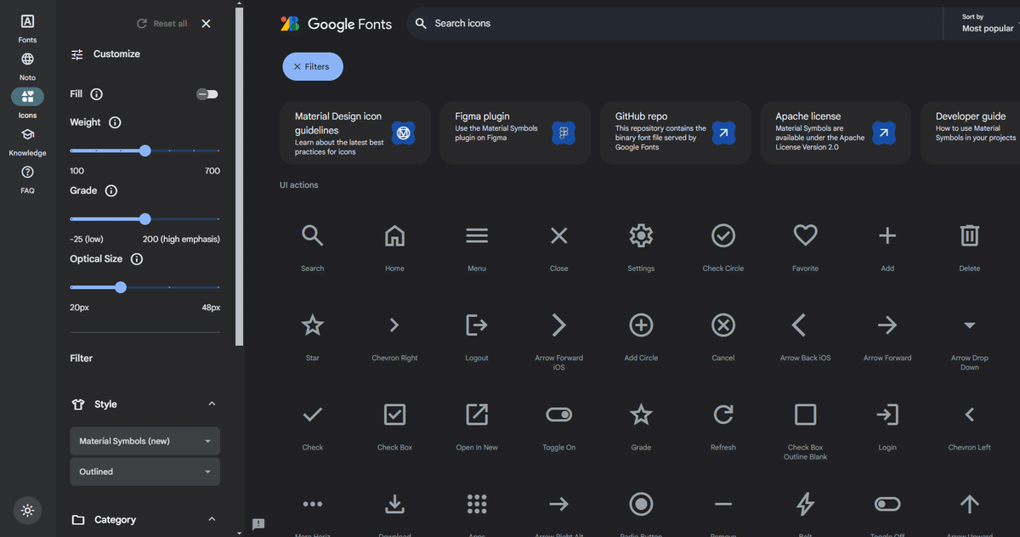Go to the Icons section
The width and height of the screenshot is (1020, 537).
(28, 103)
